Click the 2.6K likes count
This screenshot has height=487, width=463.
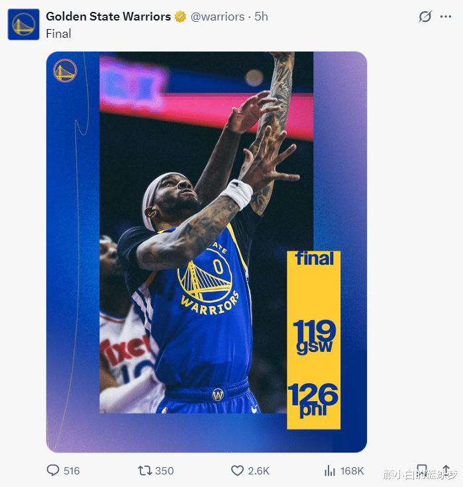tap(258, 470)
